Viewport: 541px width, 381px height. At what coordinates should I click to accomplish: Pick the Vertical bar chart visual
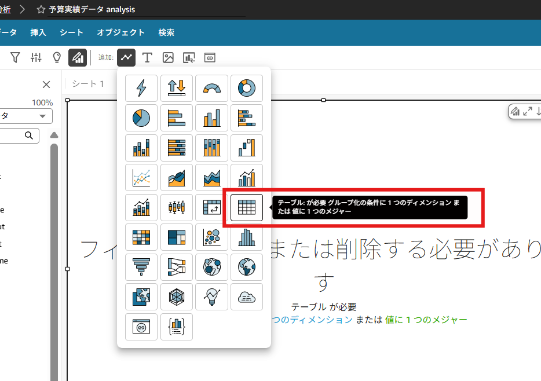pyautogui.click(x=211, y=118)
